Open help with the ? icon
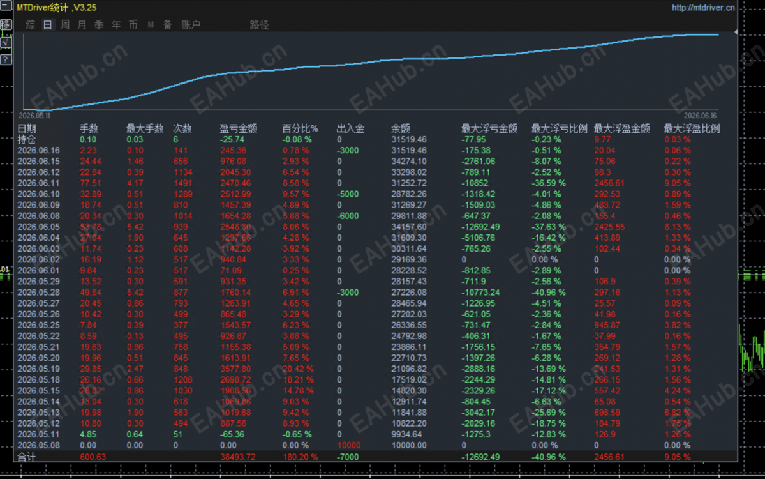This screenshot has height=479, width=765. click(6, 59)
